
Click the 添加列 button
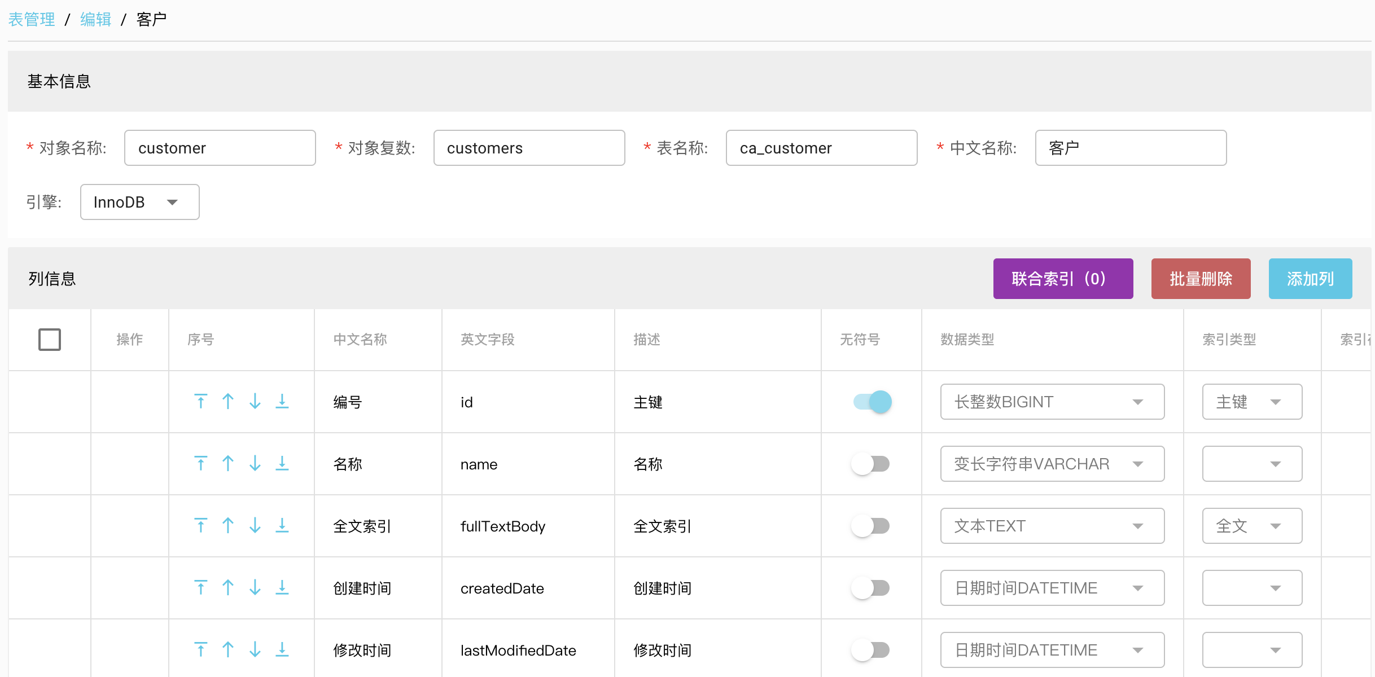pos(1310,279)
